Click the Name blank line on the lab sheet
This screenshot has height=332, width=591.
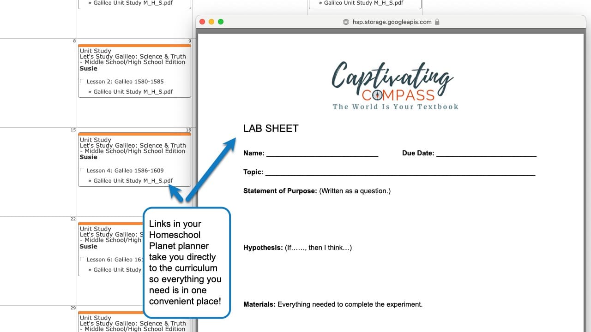[322, 154]
